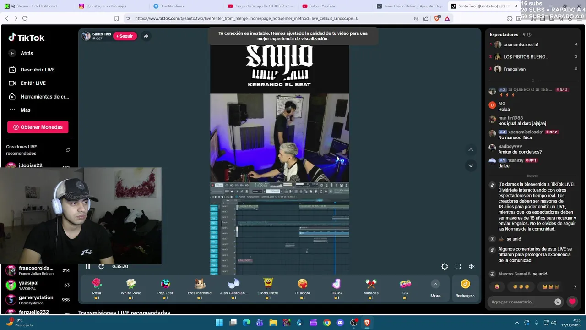Open the Espectadores info help icon

tap(530, 35)
